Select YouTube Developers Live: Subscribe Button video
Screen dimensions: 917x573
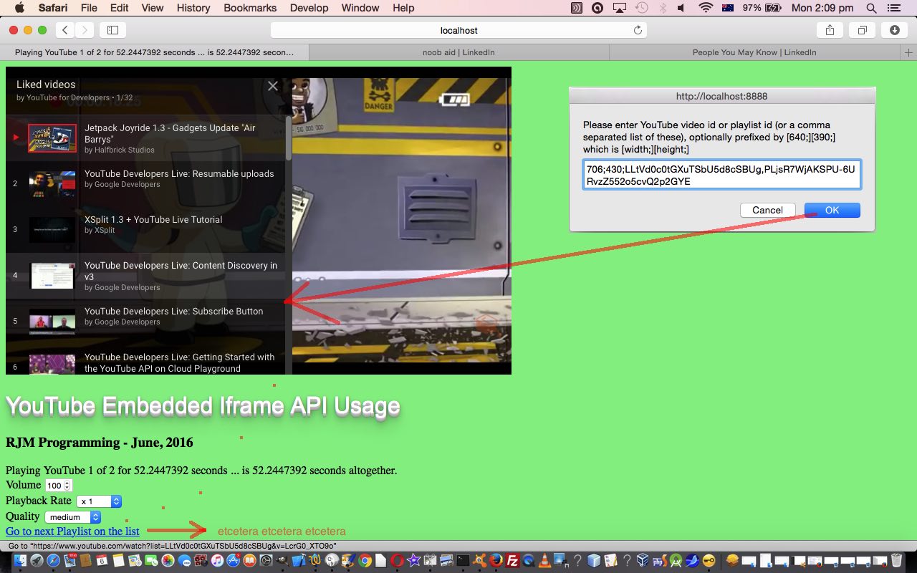173,312
